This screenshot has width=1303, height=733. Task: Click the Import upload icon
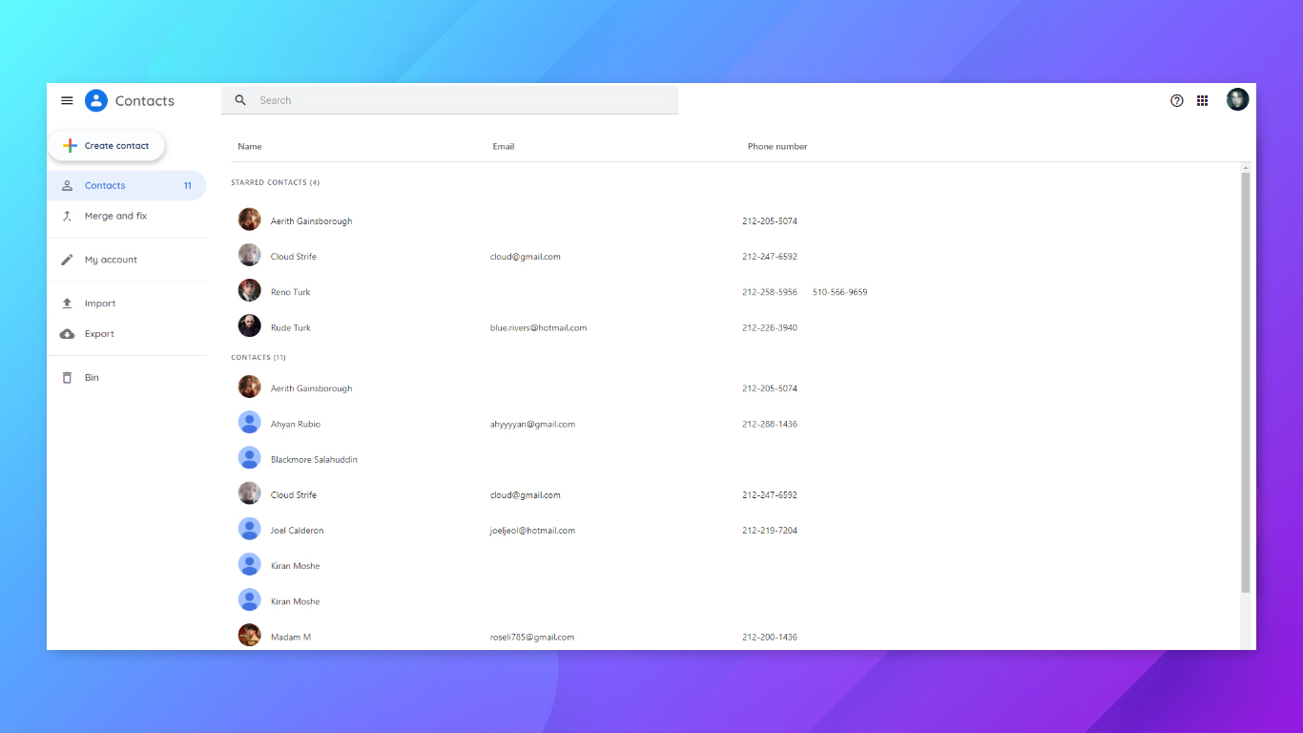pos(67,304)
